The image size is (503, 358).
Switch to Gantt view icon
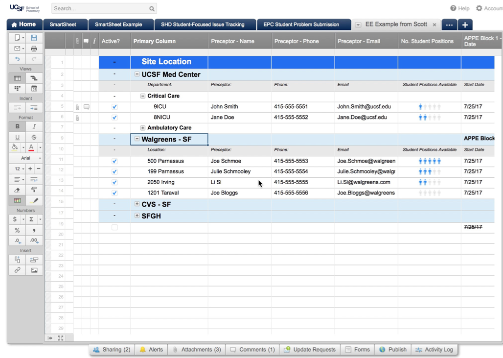point(34,78)
